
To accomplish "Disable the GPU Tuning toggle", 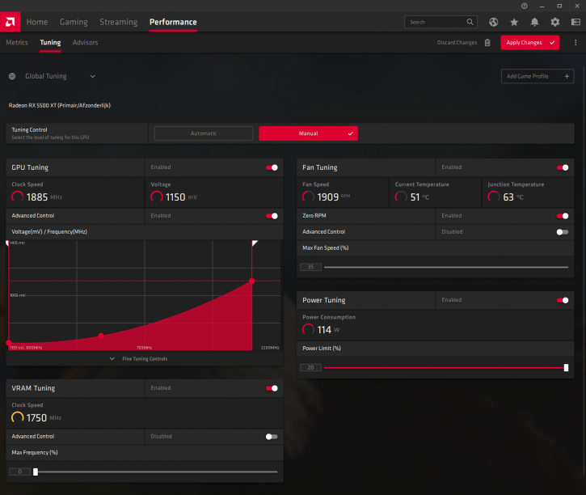I will (x=272, y=167).
